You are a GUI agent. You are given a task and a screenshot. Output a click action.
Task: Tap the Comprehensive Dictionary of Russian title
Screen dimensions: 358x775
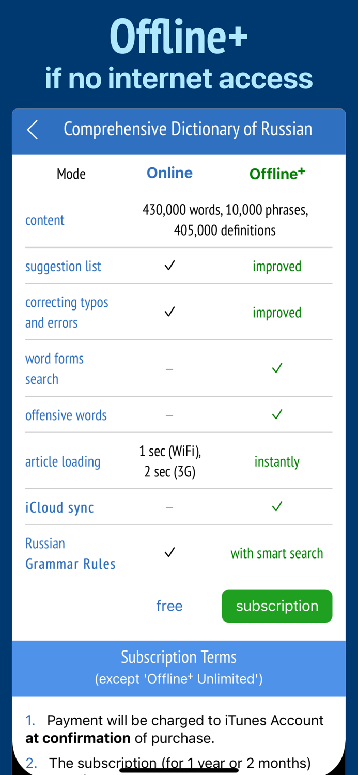pos(188,129)
